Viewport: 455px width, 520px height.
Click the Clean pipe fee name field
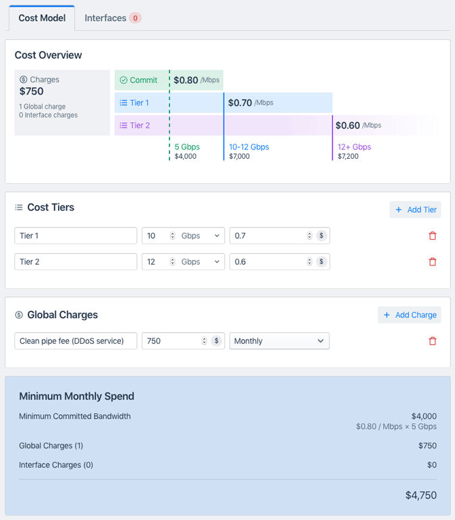point(76,341)
